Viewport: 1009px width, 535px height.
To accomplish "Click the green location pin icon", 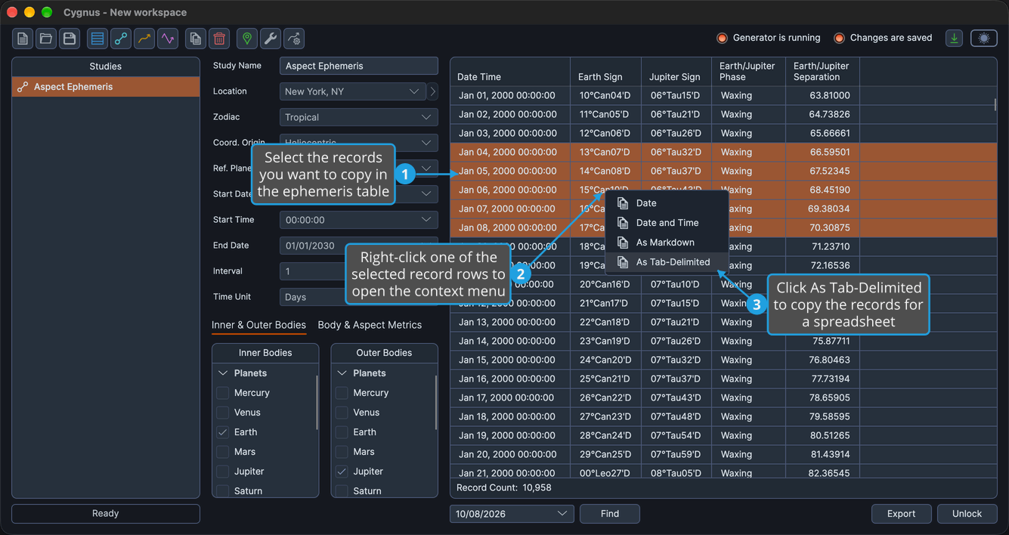I will pyautogui.click(x=247, y=39).
